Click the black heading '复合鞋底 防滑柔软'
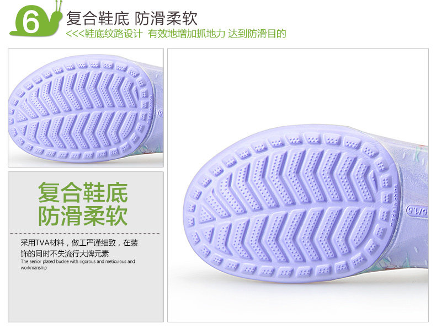The image size is (436, 329). (132, 18)
